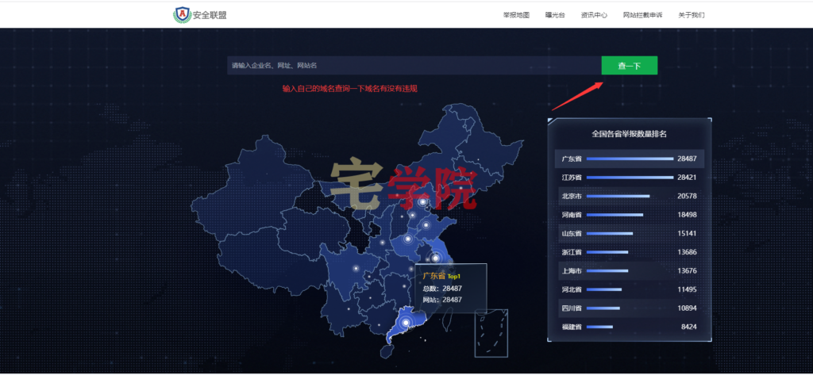Click the 15141 value for 山东省
This screenshot has height=375, width=813.
[x=687, y=233]
